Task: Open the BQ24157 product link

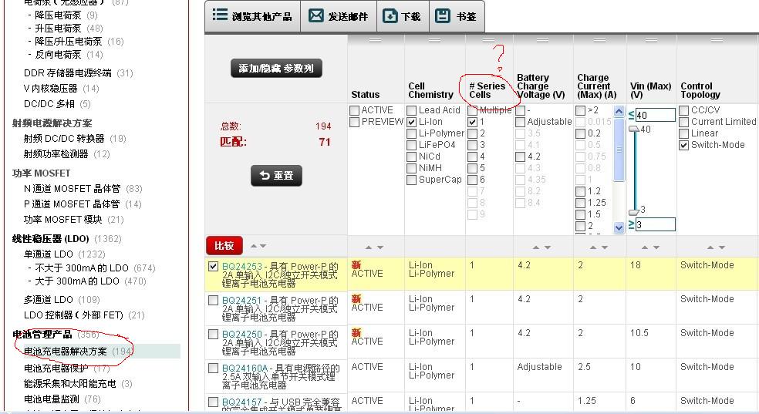Action: (x=241, y=402)
